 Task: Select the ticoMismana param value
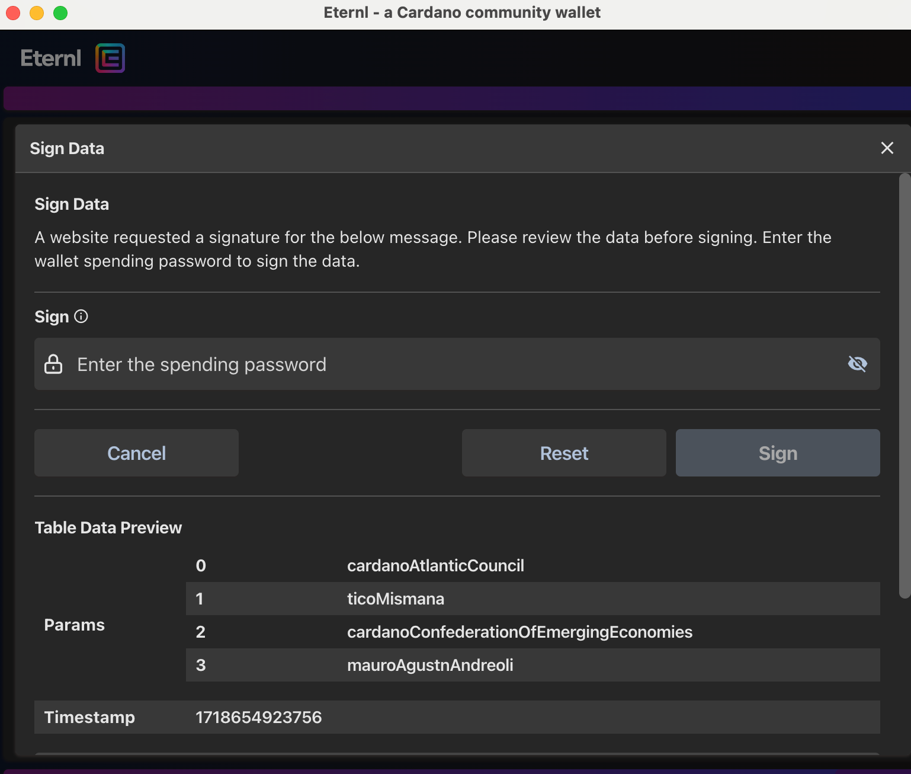point(396,599)
